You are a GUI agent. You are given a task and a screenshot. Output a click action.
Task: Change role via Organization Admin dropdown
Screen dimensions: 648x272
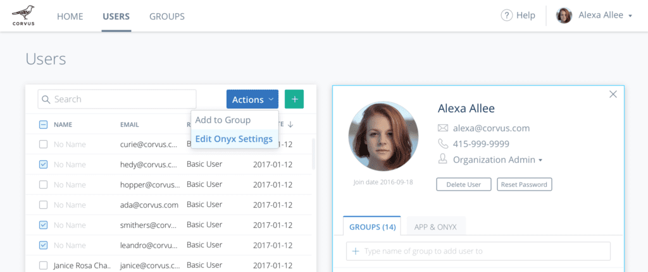(497, 160)
